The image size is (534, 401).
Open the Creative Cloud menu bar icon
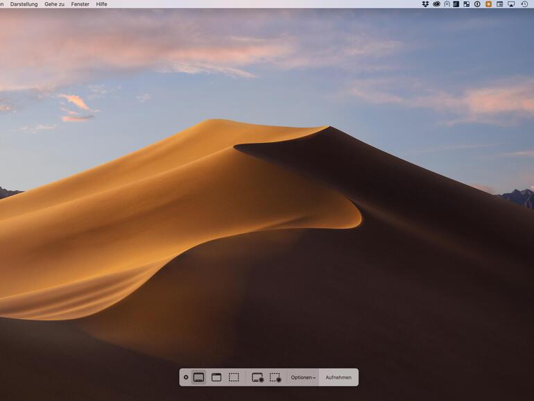click(x=436, y=4)
